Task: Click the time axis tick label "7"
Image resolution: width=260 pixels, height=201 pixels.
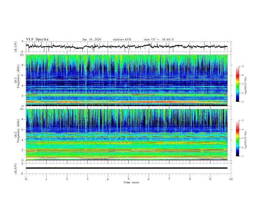Action: (x=169, y=179)
